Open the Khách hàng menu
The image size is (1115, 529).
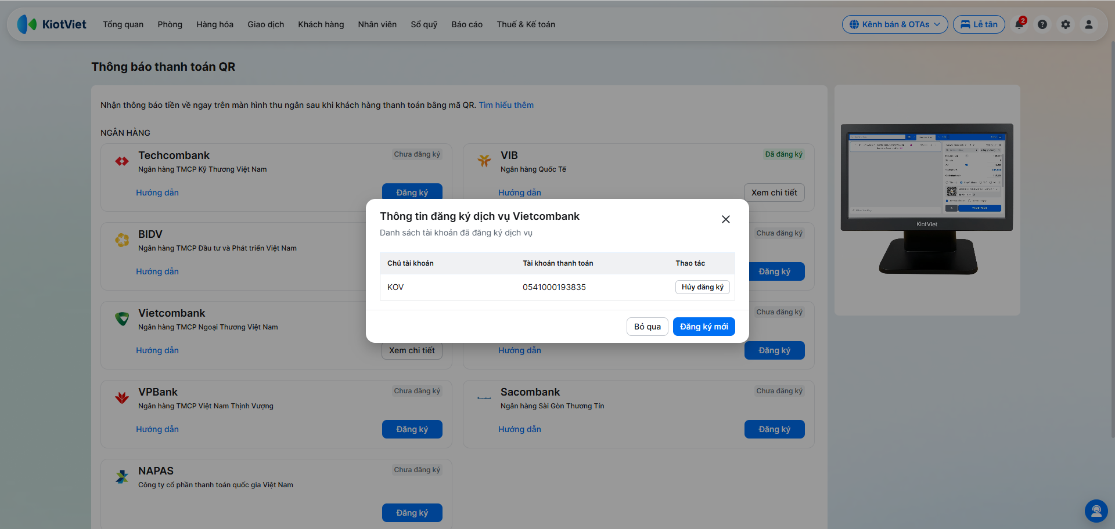(x=321, y=24)
